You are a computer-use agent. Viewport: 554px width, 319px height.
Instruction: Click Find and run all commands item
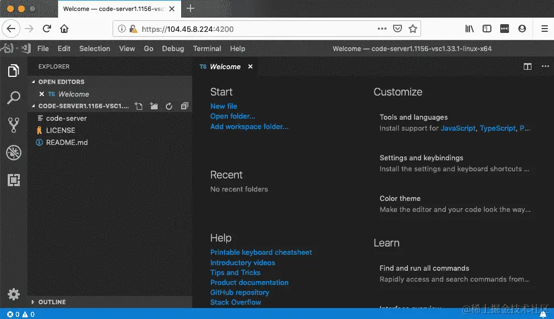pos(455,273)
